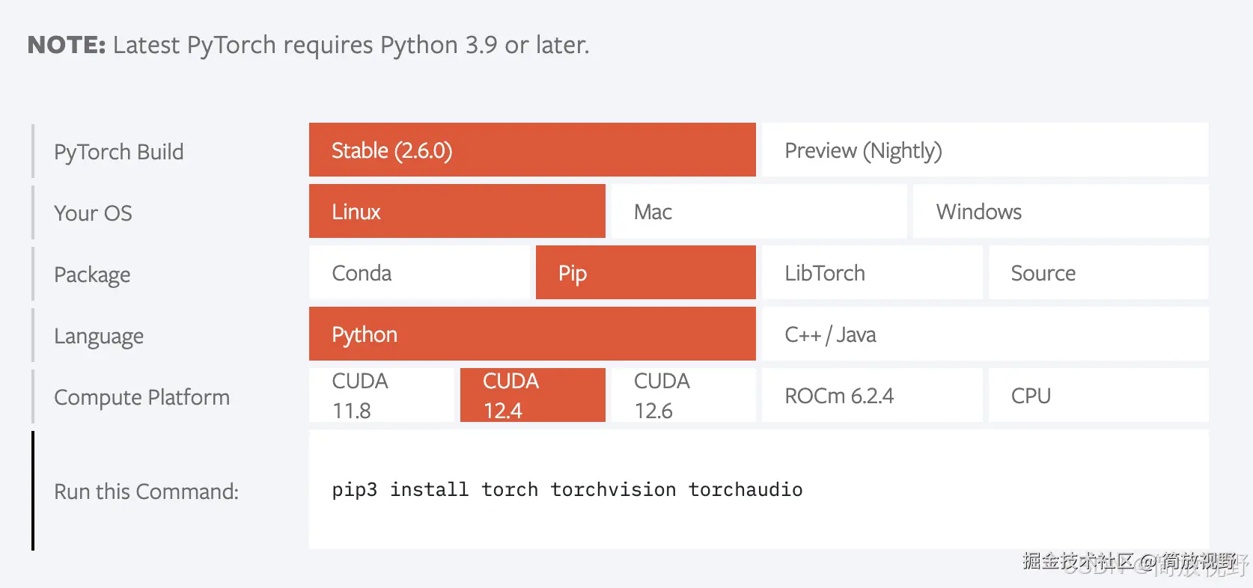Viewport: 1253px width, 588px height.
Task: Choose Pip as the package
Action: coord(646,272)
